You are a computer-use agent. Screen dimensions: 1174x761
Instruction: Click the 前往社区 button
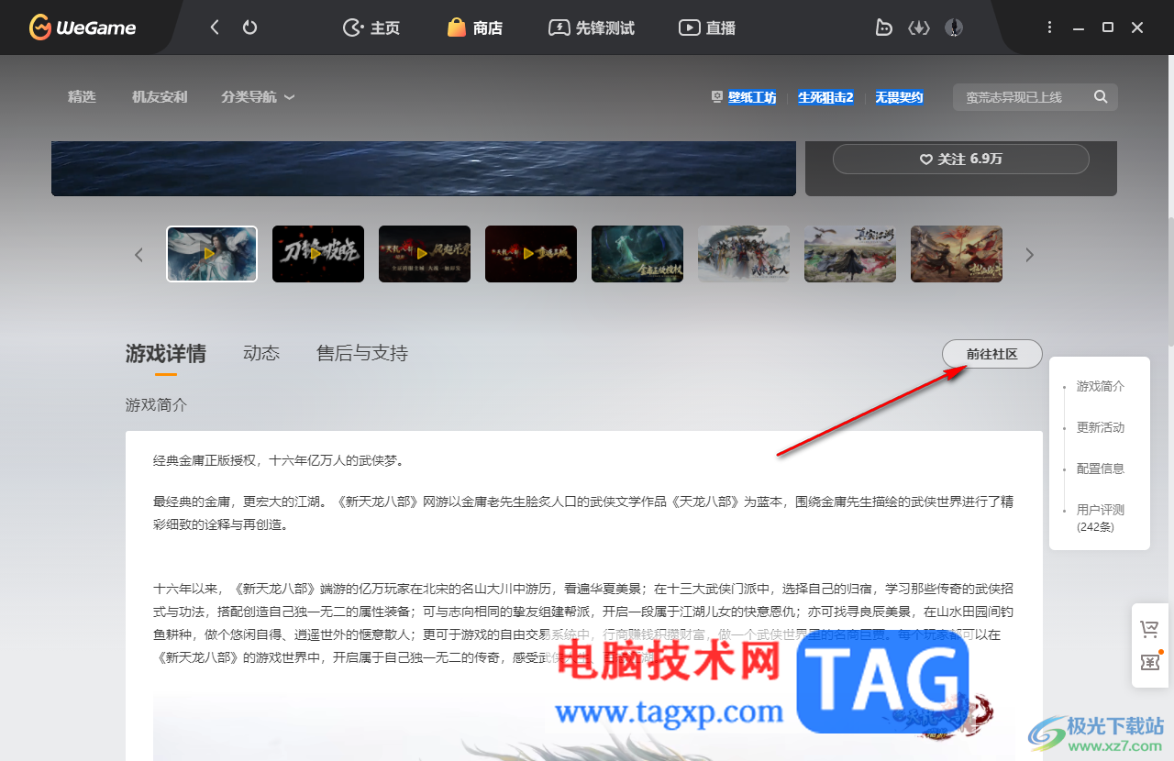coord(992,354)
